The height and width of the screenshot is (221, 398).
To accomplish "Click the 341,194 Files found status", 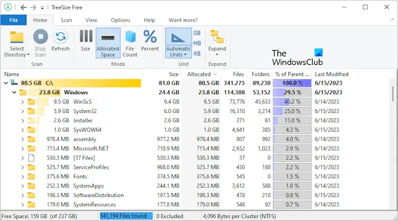I will 126,216.
